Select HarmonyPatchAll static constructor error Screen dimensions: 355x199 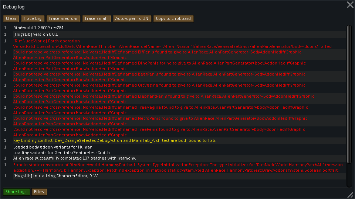pyautogui.click(x=174, y=167)
